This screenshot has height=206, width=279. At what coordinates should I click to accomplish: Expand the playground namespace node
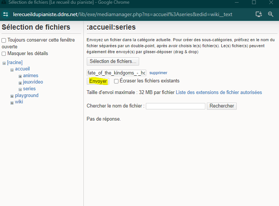[x=12, y=96]
